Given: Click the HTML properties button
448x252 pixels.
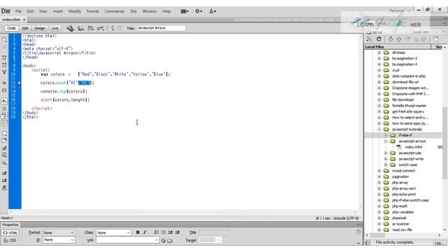Looking at the screenshot, I should click(x=10, y=233).
